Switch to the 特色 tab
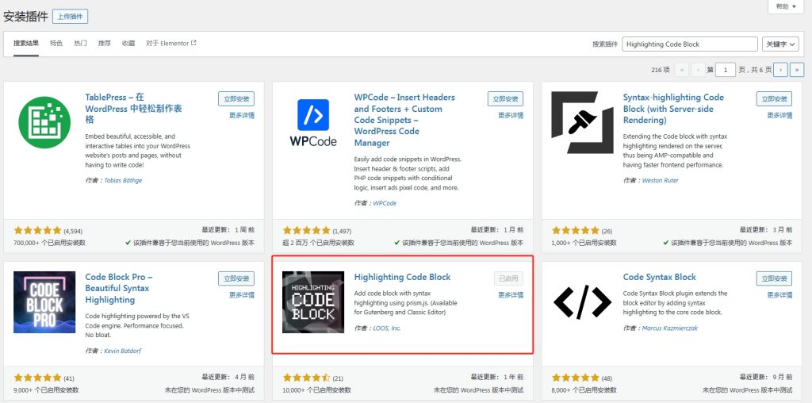This screenshot has width=812, height=403. tap(56, 44)
